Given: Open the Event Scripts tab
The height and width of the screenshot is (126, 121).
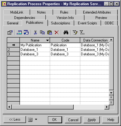Looking at the screenshot, I should tap(88, 23).
